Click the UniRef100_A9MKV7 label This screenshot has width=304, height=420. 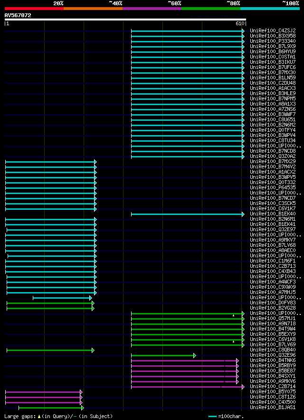point(273,240)
